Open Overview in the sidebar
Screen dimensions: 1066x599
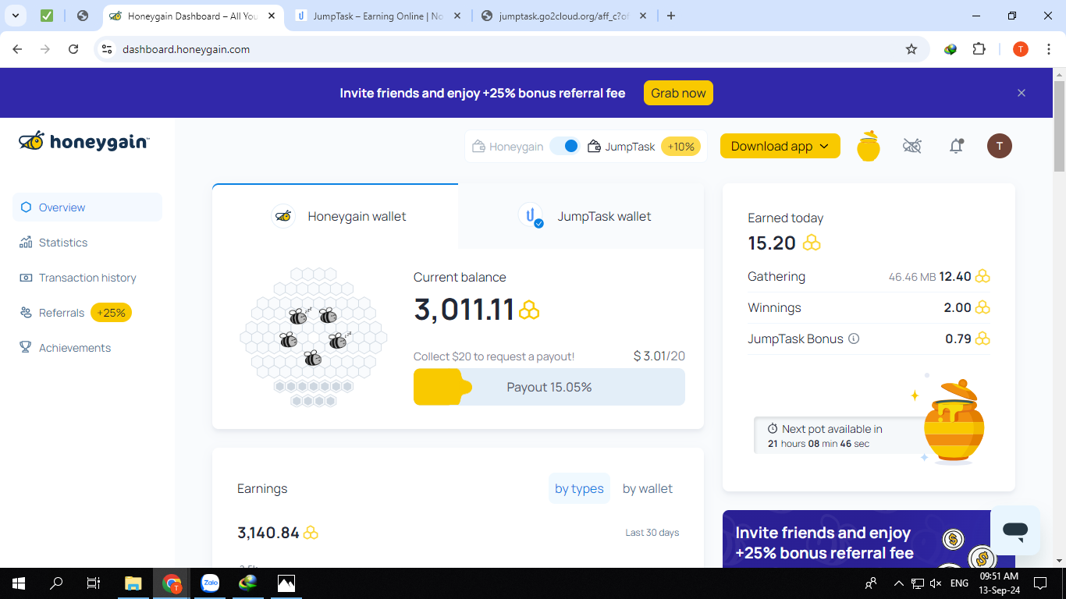click(87, 207)
